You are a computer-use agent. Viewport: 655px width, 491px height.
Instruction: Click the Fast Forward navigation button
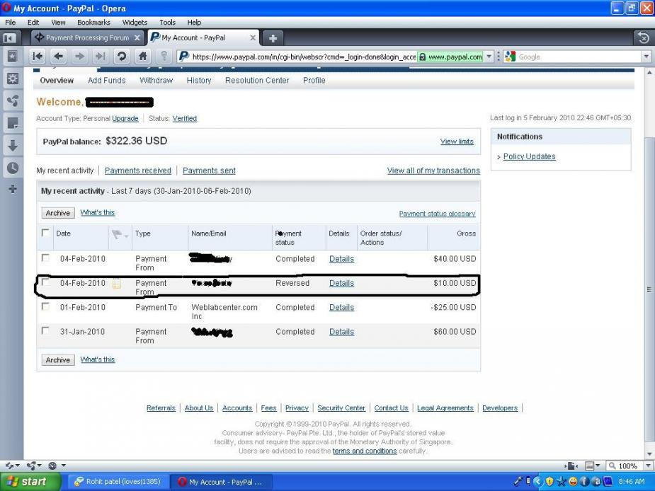[101, 56]
